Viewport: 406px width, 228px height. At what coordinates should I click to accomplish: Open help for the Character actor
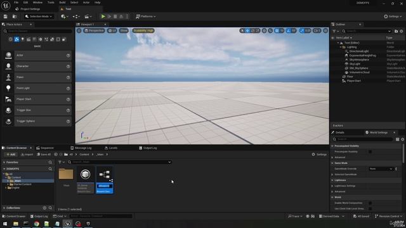tap(68, 66)
